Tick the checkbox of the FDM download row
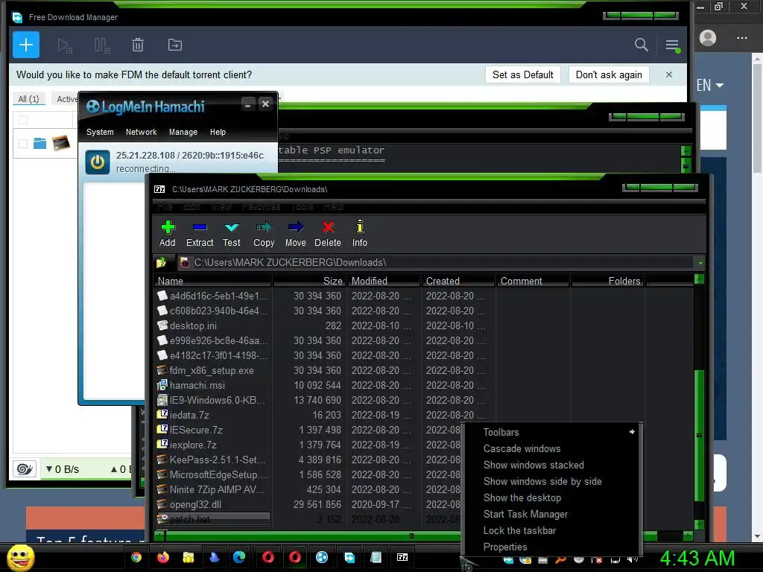The width and height of the screenshot is (763, 572). tap(23, 144)
